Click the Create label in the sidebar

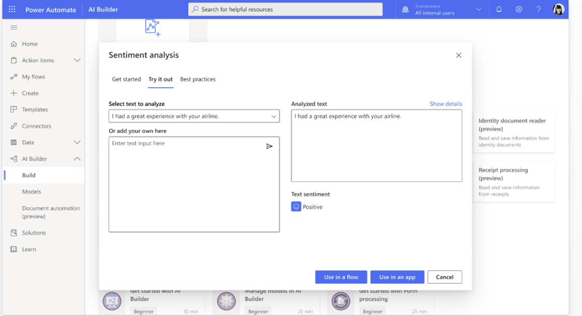(x=30, y=93)
